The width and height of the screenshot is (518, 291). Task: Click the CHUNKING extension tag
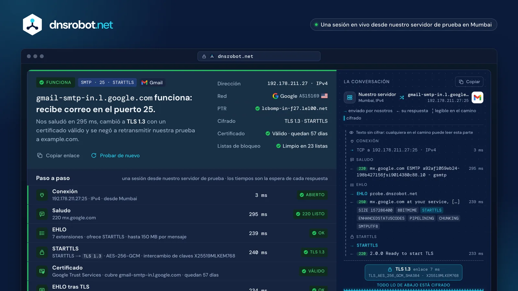pyautogui.click(x=449, y=218)
